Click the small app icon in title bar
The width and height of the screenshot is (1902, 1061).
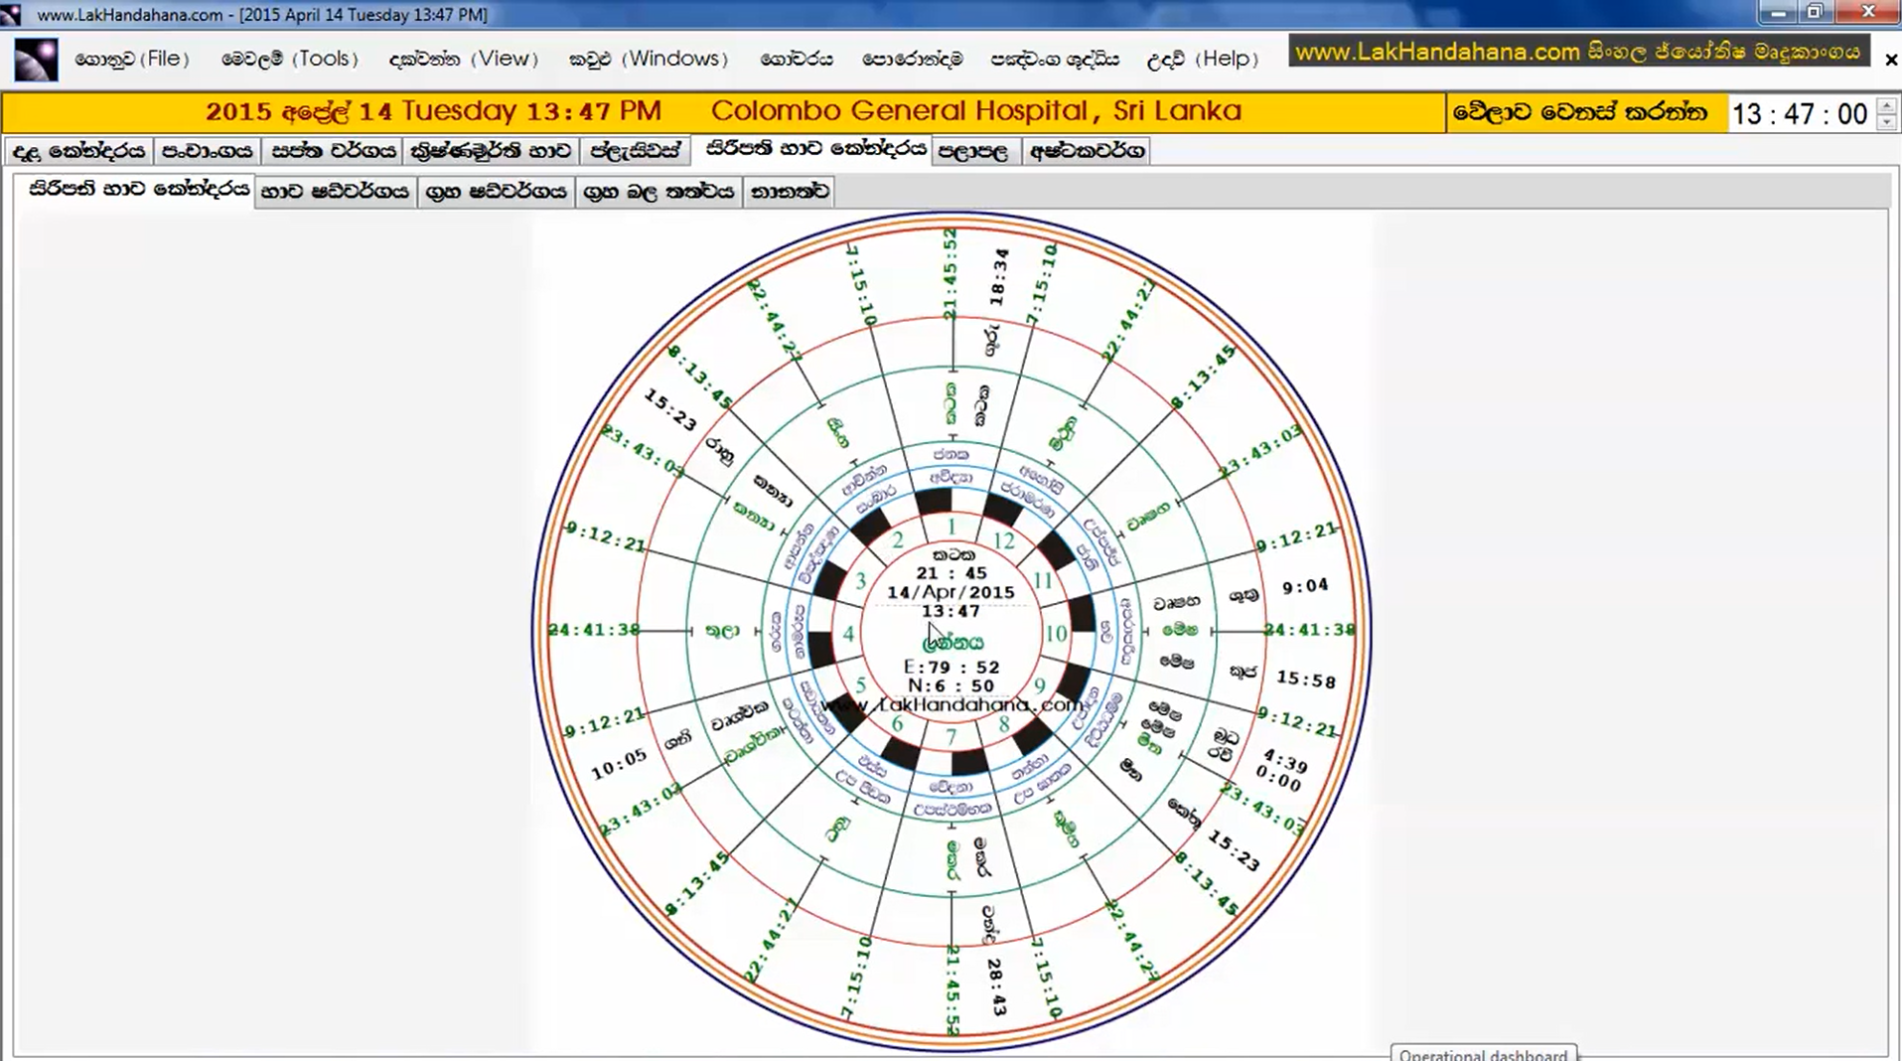tap(11, 14)
